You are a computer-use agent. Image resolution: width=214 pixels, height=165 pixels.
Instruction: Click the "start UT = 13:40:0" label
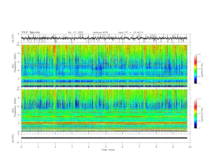(x=131, y=32)
